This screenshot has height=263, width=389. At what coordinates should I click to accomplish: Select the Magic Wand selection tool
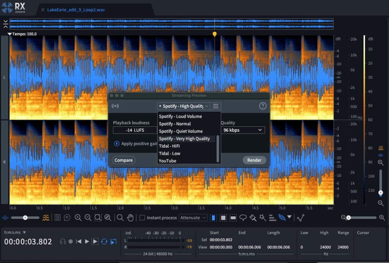(262, 217)
